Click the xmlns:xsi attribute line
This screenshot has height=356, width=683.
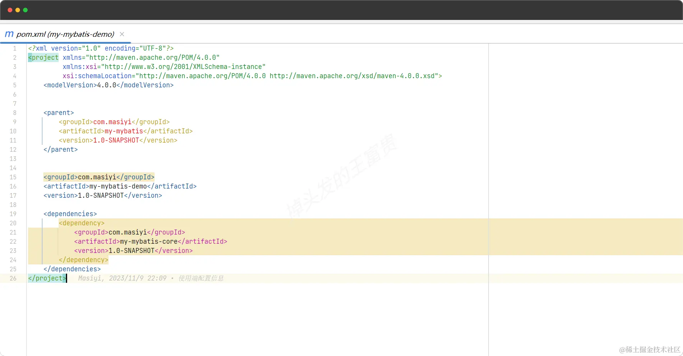tap(164, 67)
